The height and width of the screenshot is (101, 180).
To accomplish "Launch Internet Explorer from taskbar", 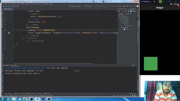I will click(x=8, y=99).
